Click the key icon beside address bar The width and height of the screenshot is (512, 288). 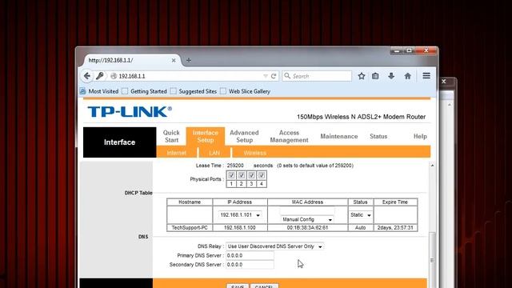pyautogui.click(x=100, y=76)
